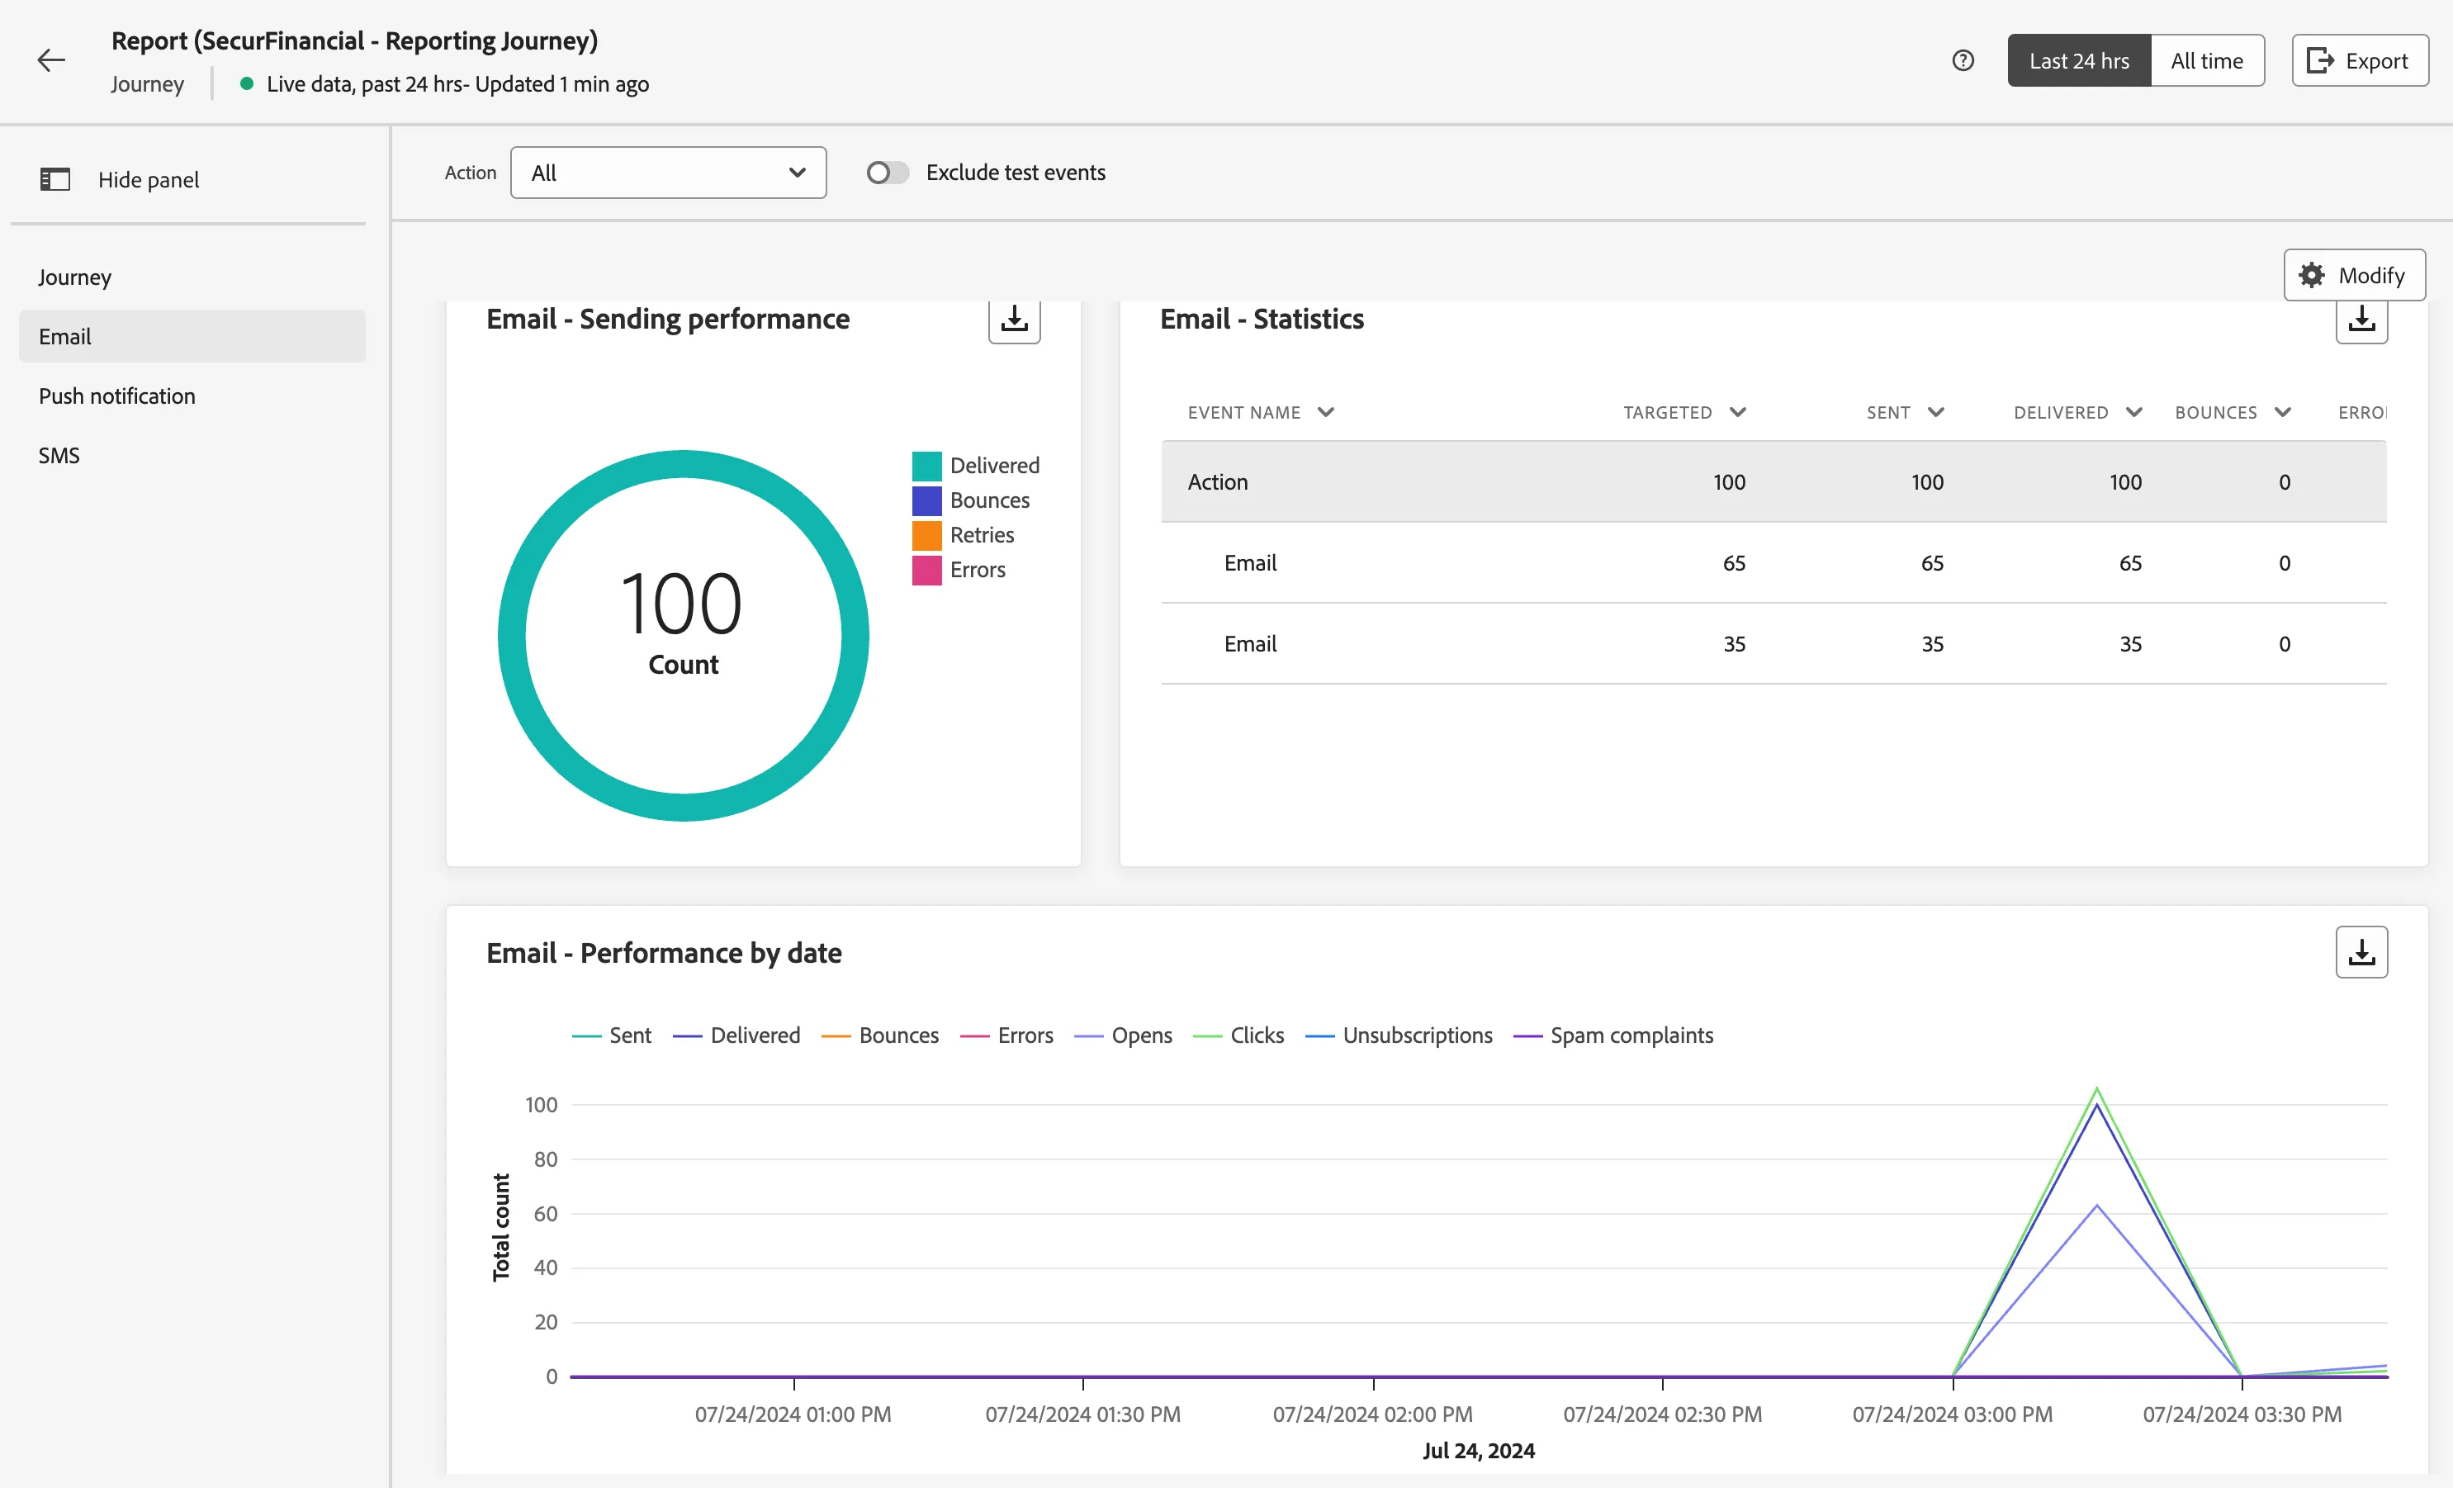Select Push notification in the left panel
The height and width of the screenshot is (1488, 2453).
(x=192, y=396)
